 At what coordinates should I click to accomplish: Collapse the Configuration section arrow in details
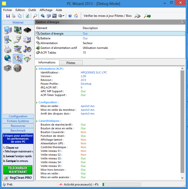click(x=37, y=103)
